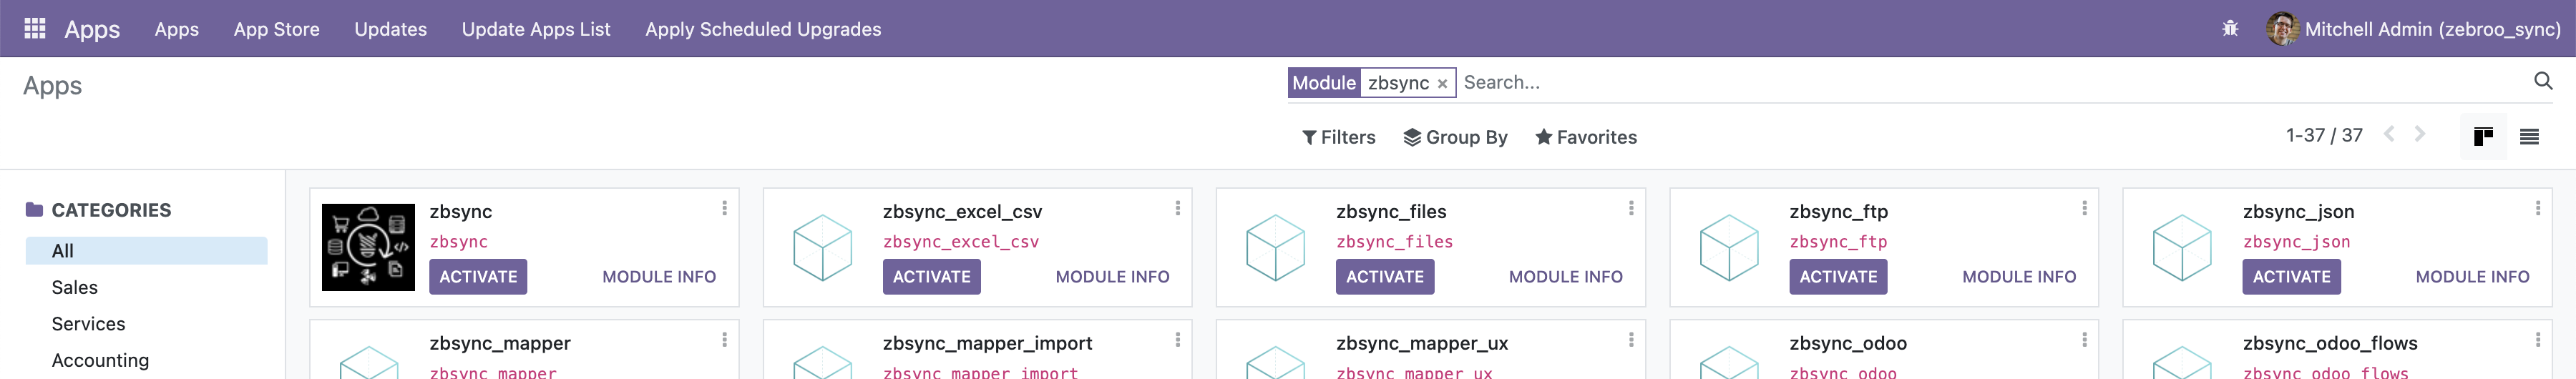The width and height of the screenshot is (2576, 379).
Task: Open Module Info for zbsync_excel_csv
Action: coord(1112,277)
